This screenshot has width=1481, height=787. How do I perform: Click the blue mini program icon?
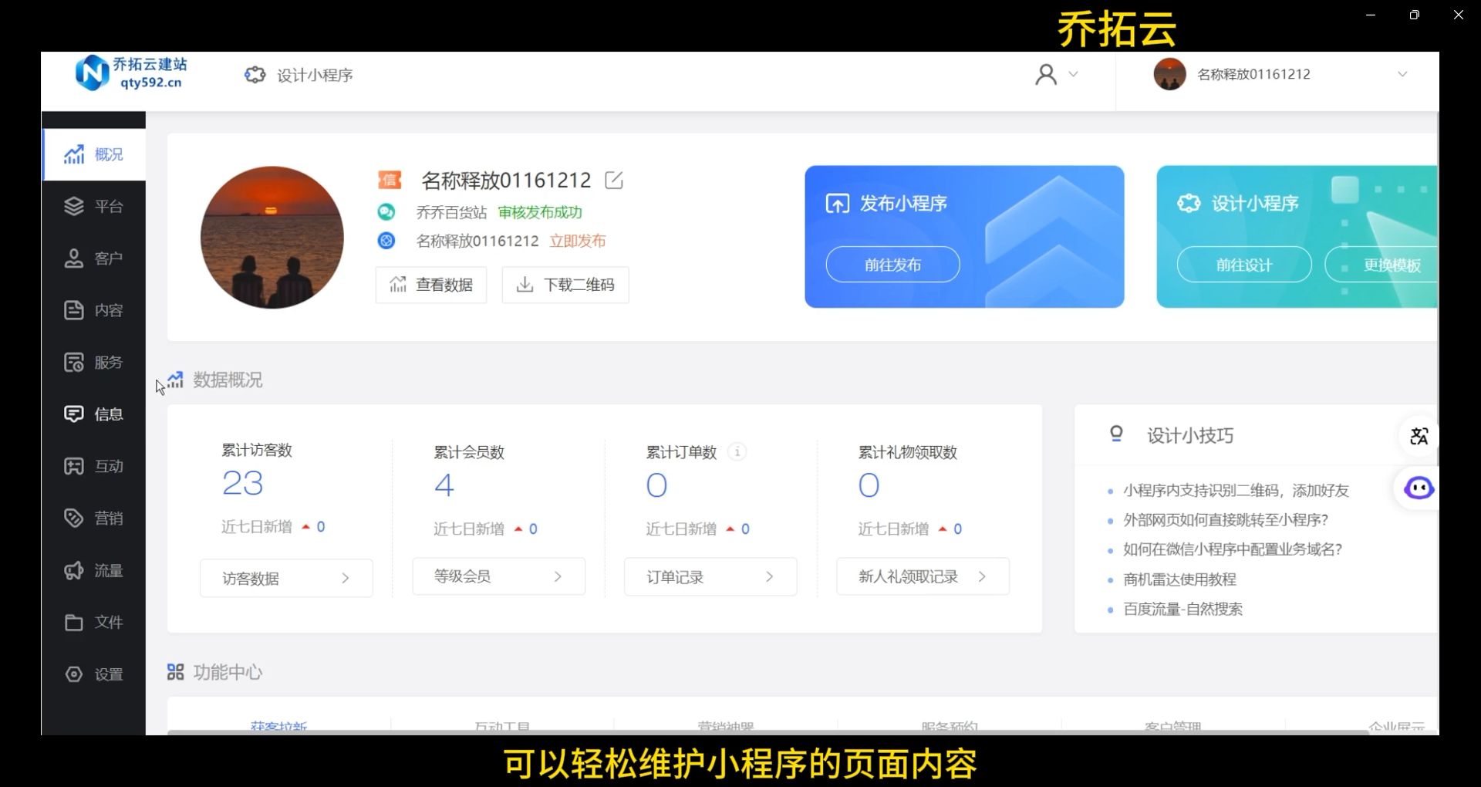[386, 241]
